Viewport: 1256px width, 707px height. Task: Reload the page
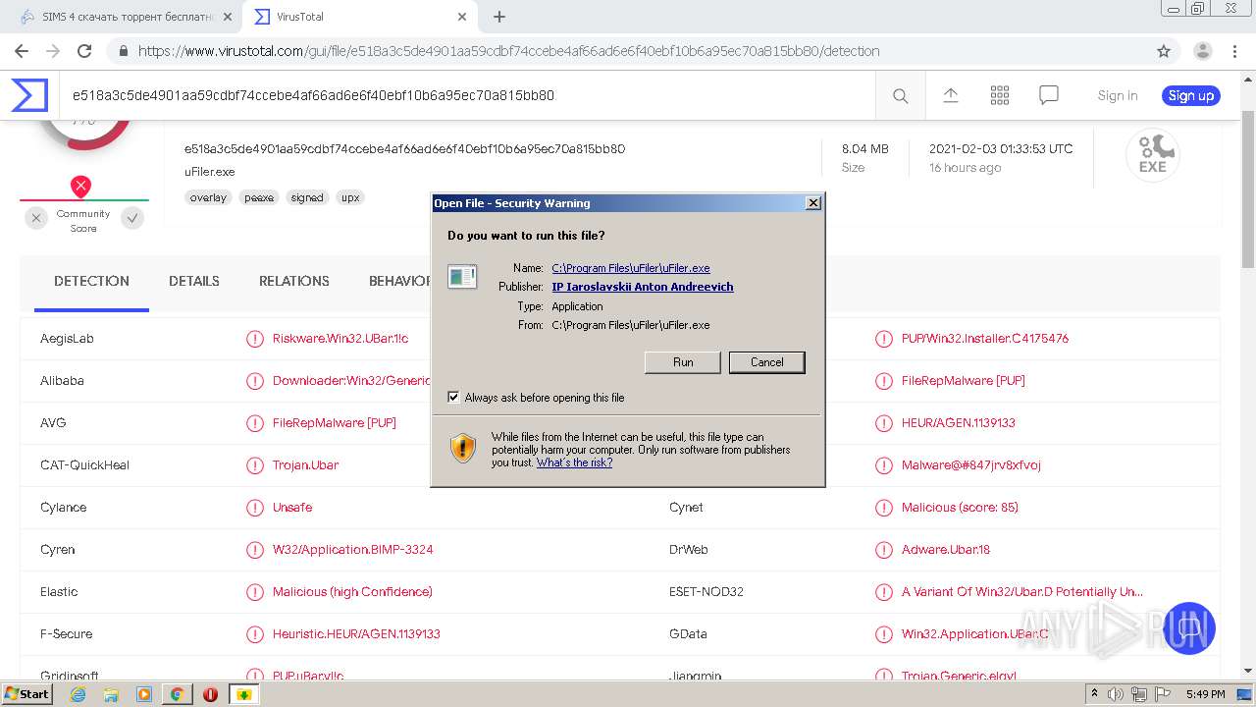coord(84,51)
